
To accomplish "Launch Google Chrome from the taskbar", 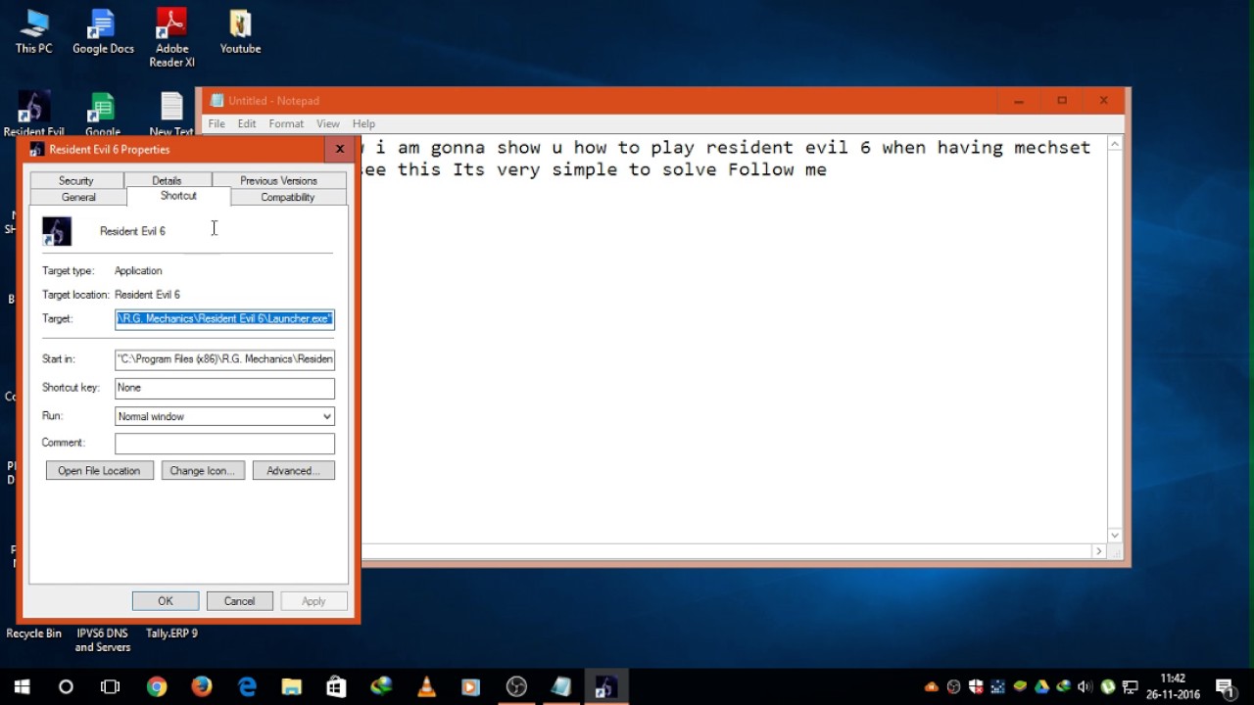I will (157, 686).
